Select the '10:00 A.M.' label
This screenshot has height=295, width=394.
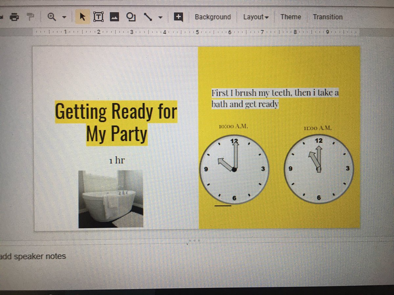point(233,126)
